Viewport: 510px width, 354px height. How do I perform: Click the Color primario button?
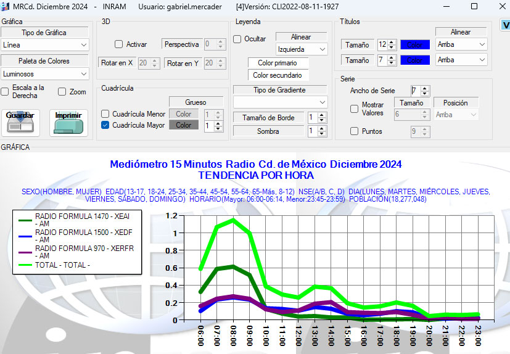(x=278, y=63)
